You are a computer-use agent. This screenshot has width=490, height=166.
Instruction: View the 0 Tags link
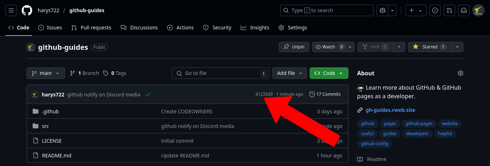115,73
